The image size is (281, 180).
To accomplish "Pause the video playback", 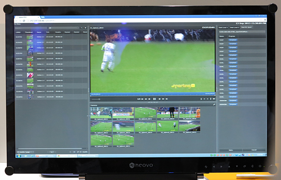I will pyautogui.click(x=154, y=99).
